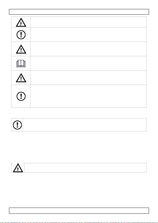The height and width of the screenshot is (223, 158).
Task: Click the circled exclamation icon in the tallest table row
Action: point(21,96)
